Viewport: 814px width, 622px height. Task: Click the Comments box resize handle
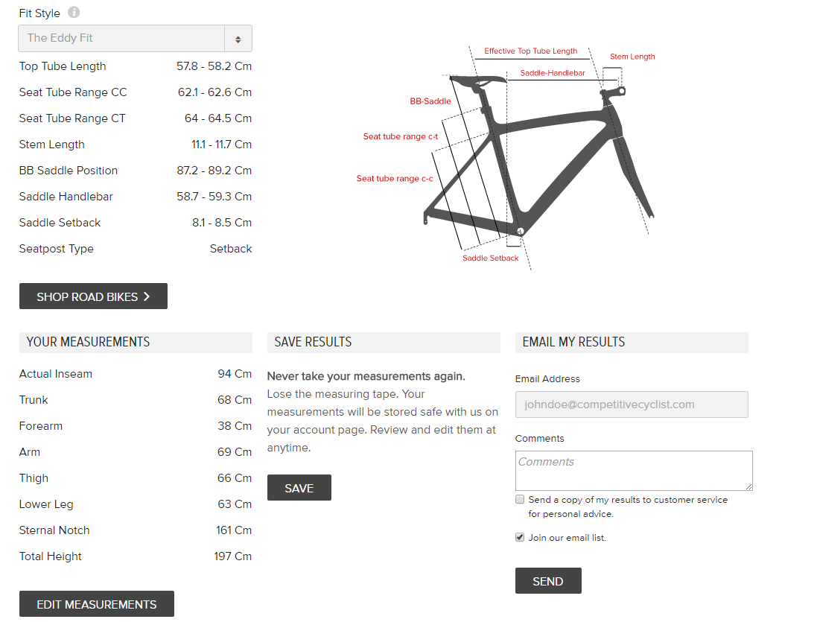pyautogui.click(x=748, y=486)
